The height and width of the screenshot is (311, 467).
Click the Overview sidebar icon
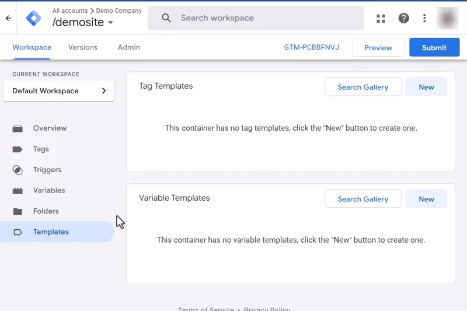(x=18, y=128)
